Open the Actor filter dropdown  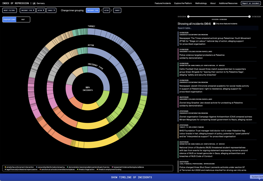click(41, 10)
